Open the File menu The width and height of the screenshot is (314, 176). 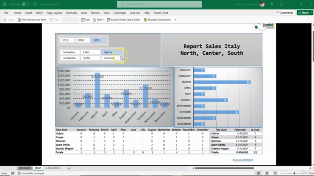pos(6,13)
